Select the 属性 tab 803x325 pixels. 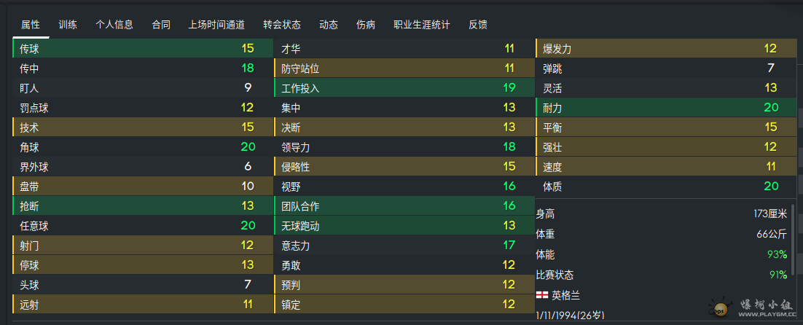(x=31, y=24)
